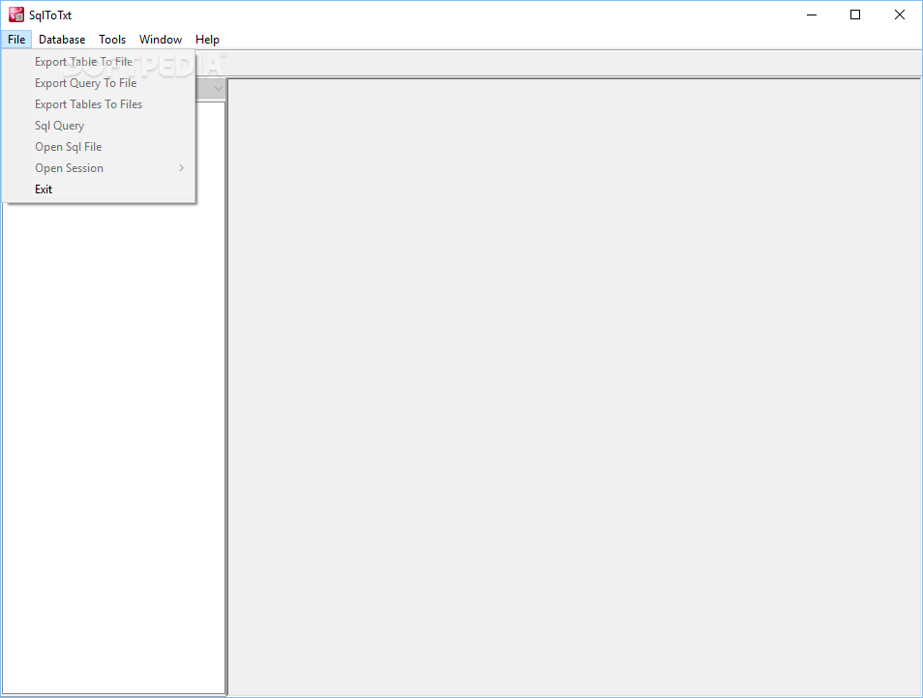
Task: Choose Export Tables To Files
Action: coord(99,104)
